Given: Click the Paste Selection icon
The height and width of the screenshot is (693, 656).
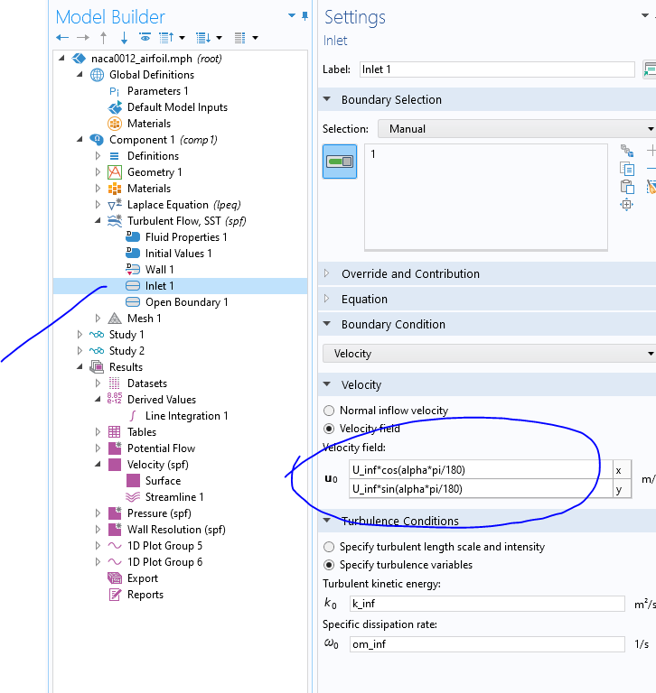Looking at the screenshot, I should [626, 187].
